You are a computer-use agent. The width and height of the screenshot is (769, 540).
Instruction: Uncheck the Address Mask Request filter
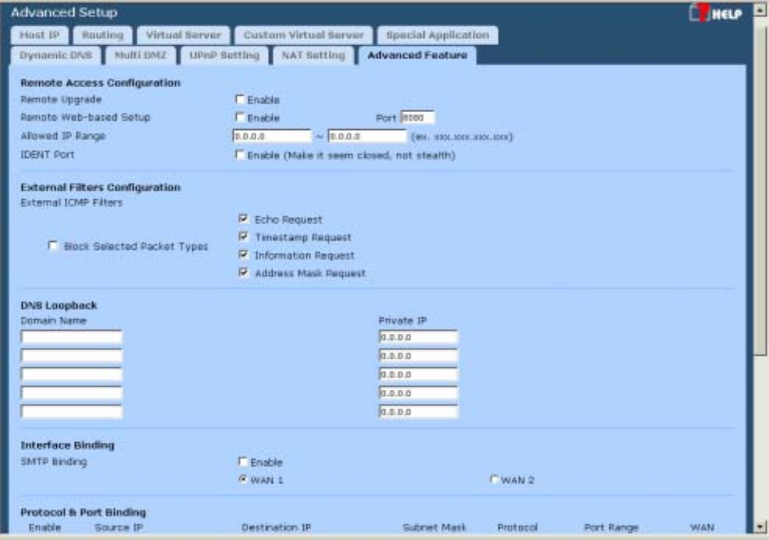click(243, 272)
